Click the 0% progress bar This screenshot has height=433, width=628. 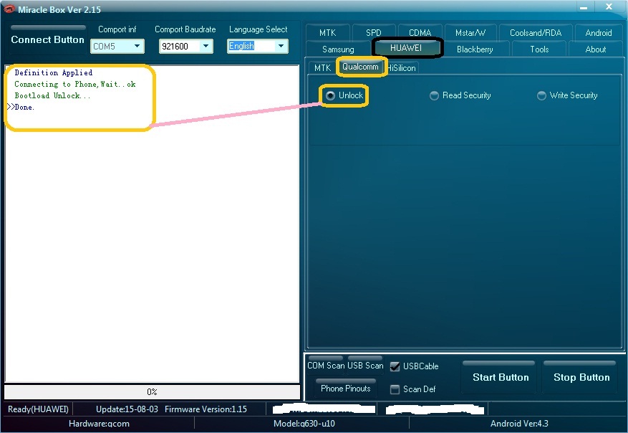[152, 391]
